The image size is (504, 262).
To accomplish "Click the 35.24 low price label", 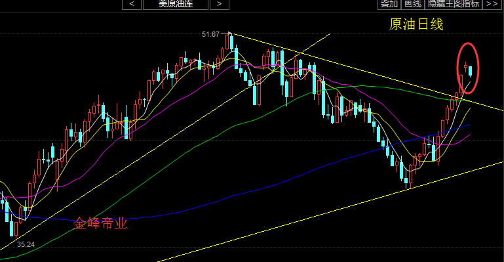I will pos(26,244).
